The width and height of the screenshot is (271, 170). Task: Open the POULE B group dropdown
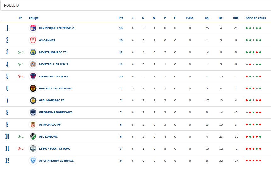pos(135,5)
